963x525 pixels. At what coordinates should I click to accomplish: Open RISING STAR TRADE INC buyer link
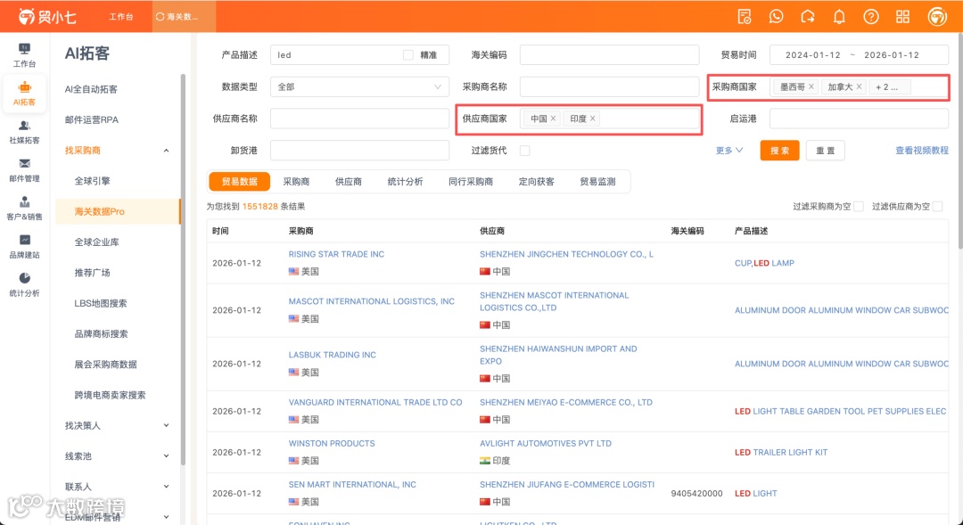[x=336, y=254]
